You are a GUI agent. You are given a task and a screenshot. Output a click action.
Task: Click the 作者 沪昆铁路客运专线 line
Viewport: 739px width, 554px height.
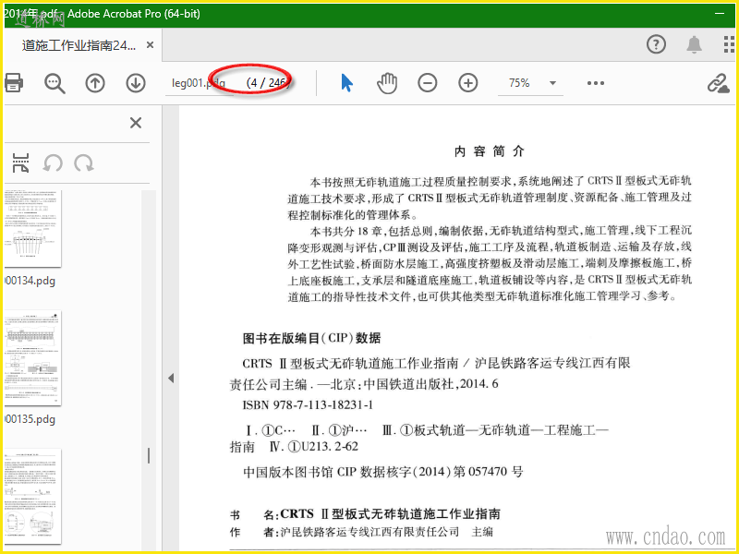(361, 533)
